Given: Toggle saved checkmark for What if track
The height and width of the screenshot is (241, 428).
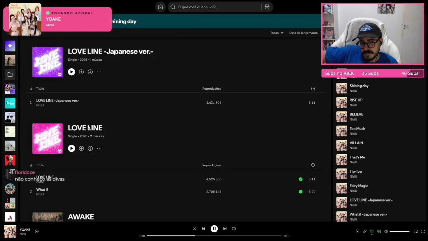Looking at the screenshot, I should [x=301, y=192].
